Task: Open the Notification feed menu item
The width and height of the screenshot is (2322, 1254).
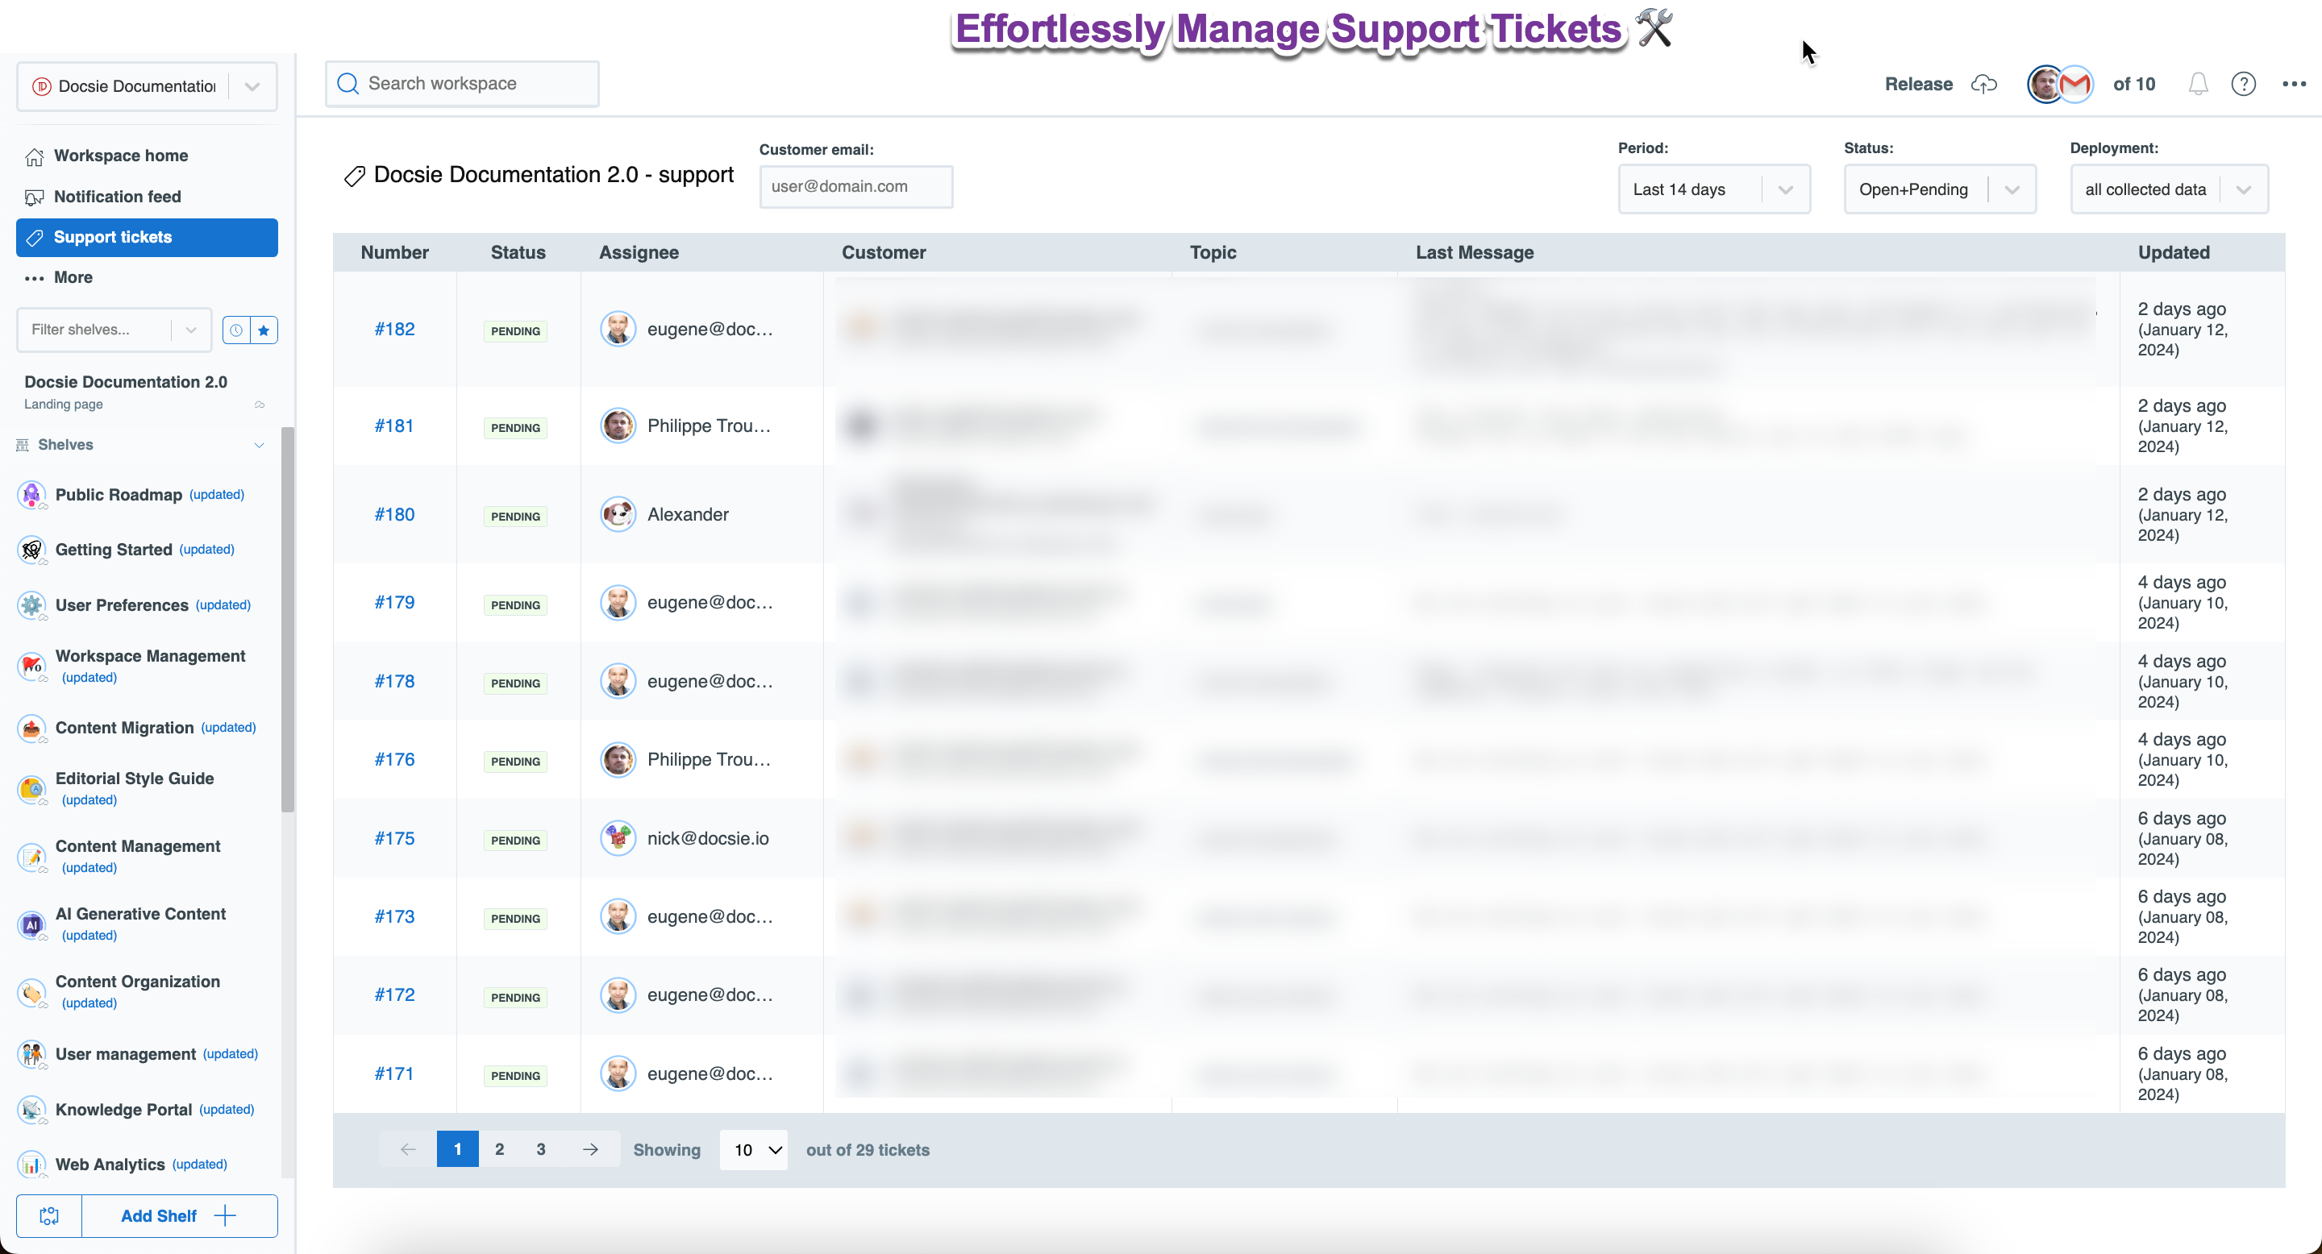Action: coord(117,197)
